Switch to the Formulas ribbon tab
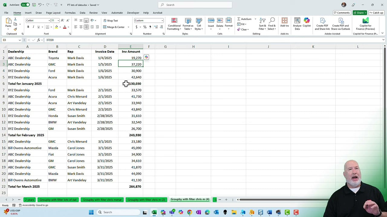Image resolution: width=387 pixels, height=217 pixels. point(70,13)
